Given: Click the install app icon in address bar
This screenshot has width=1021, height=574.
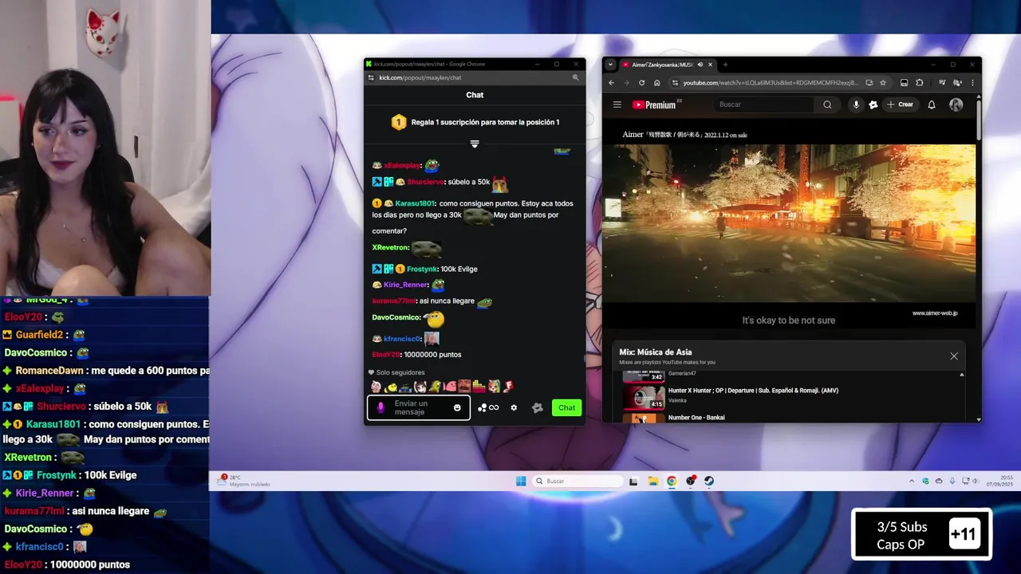Looking at the screenshot, I should click(869, 82).
